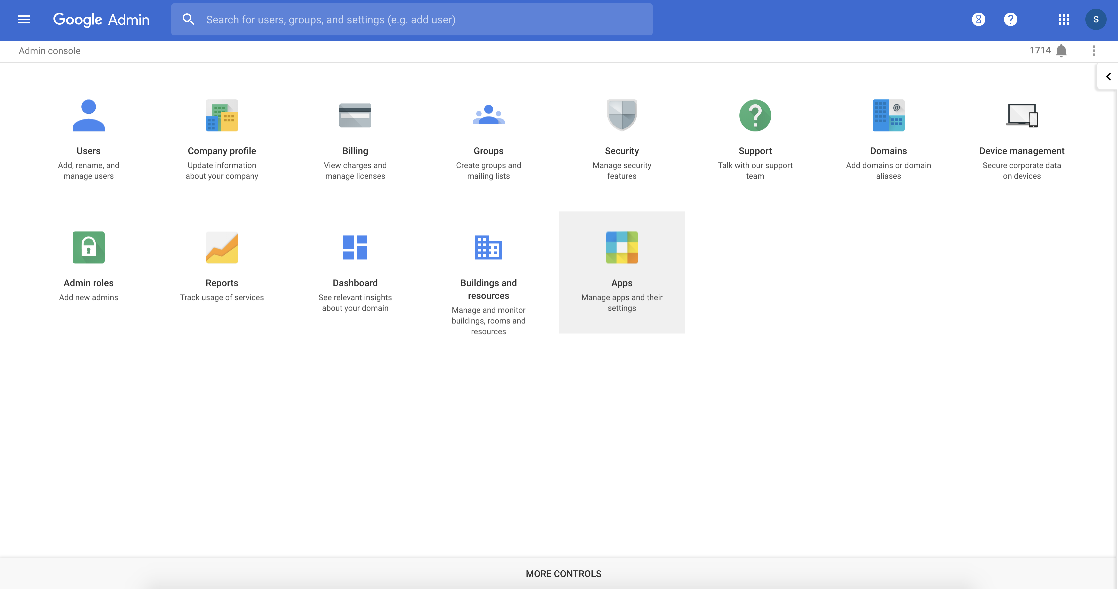Open the three-dot more options menu
1118x589 pixels.
pyautogui.click(x=1094, y=51)
